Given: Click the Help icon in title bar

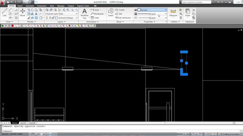Looking at the screenshot, I should [230, 2].
